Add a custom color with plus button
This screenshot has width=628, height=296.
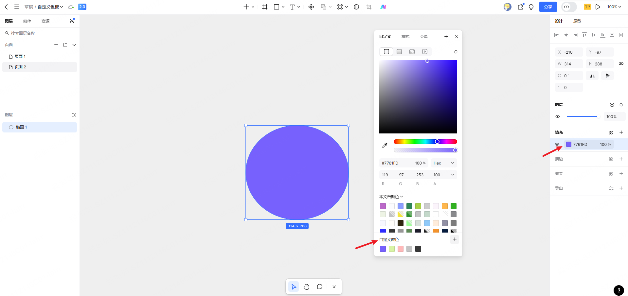coord(455,239)
